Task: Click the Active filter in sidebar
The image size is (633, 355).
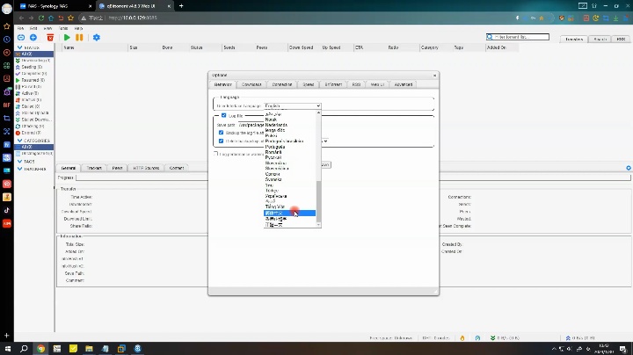Action: [30, 93]
